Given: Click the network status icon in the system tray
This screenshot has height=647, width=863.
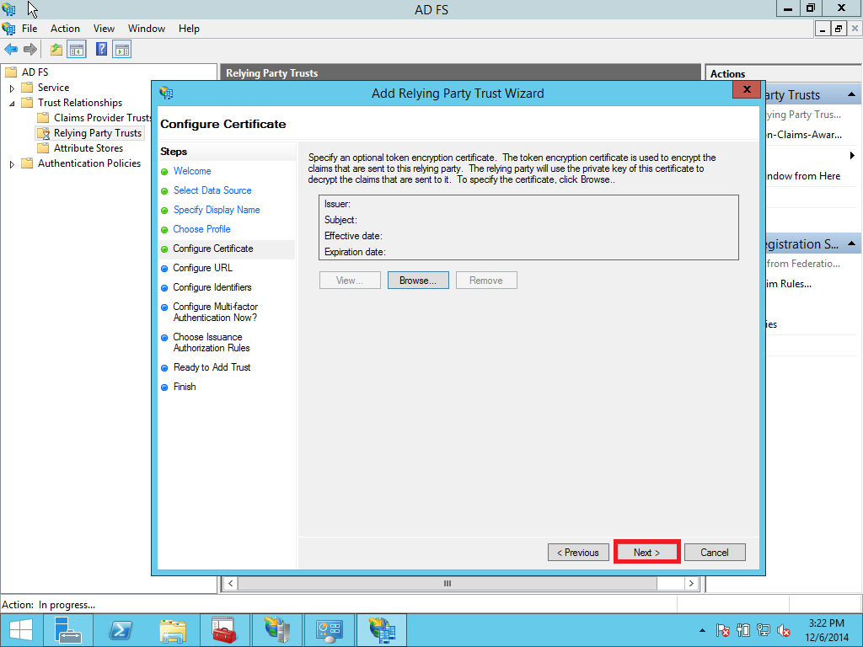Looking at the screenshot, I should pyautogui.click(x=763, y=630).
